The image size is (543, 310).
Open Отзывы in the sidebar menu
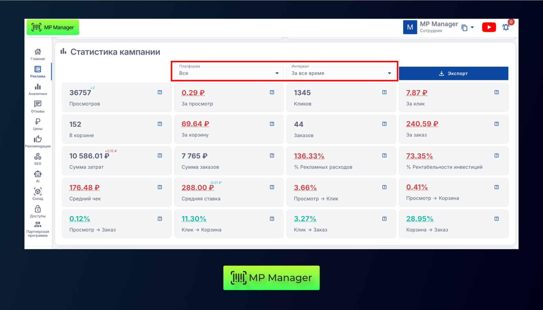[38, 107]
